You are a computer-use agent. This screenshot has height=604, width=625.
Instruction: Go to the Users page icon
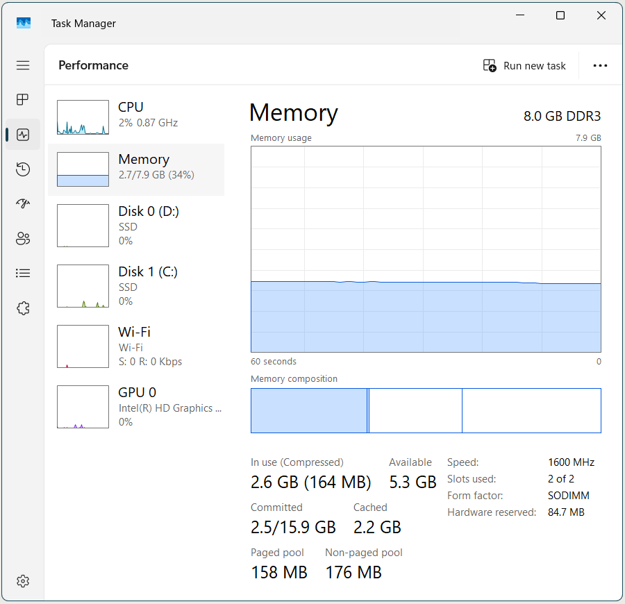23,239
